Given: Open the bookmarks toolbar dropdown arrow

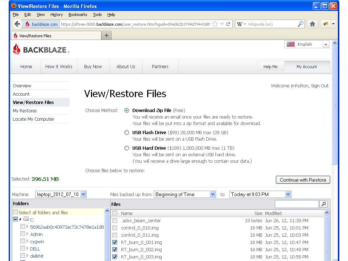Looking at the screenshot, I should point(333,24).
